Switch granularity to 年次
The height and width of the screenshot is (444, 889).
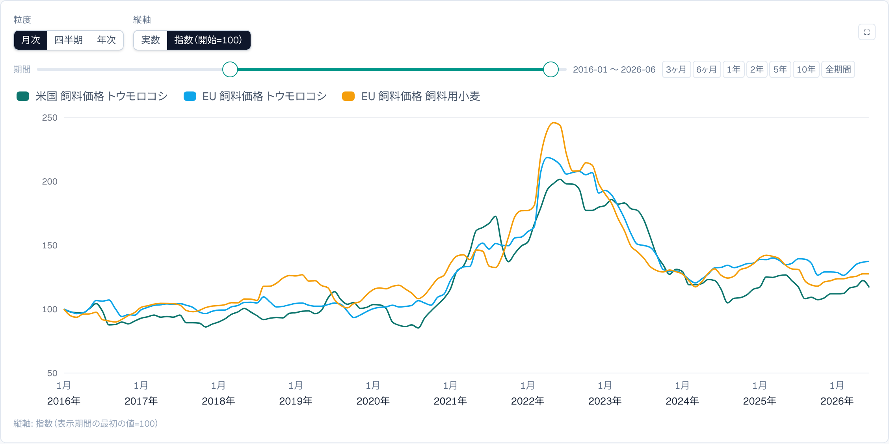tap(106, 40)
